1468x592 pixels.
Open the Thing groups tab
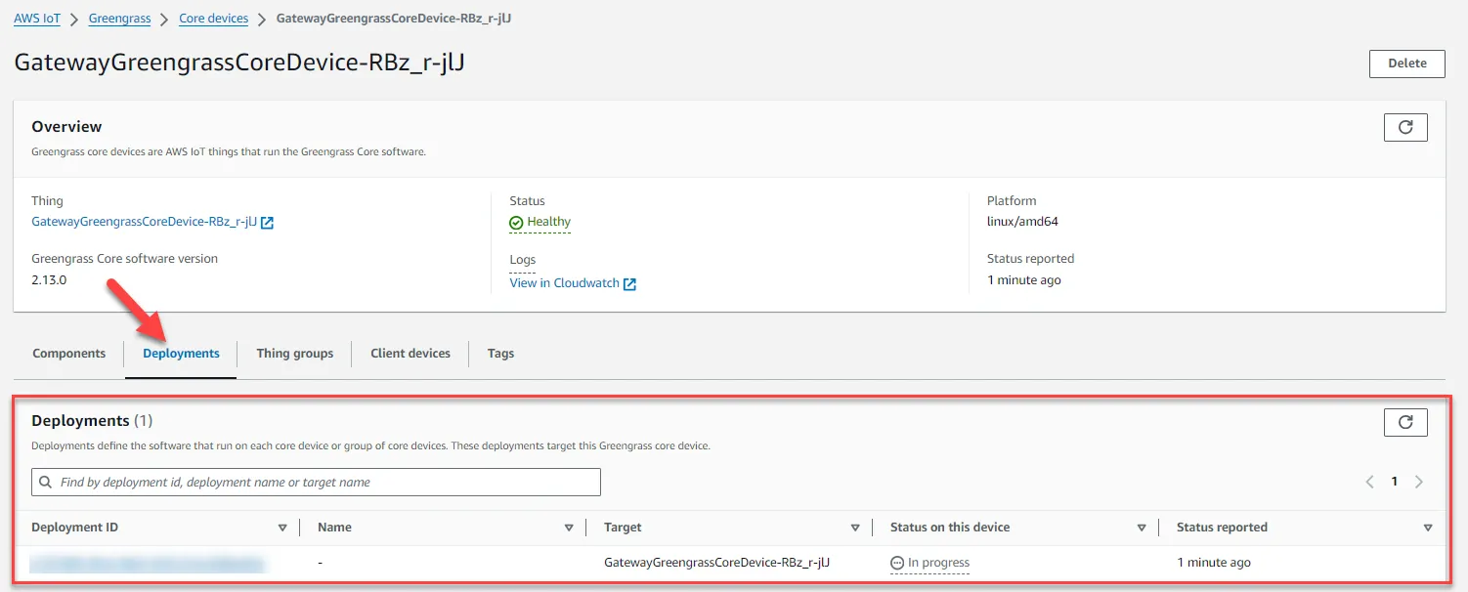295,354
